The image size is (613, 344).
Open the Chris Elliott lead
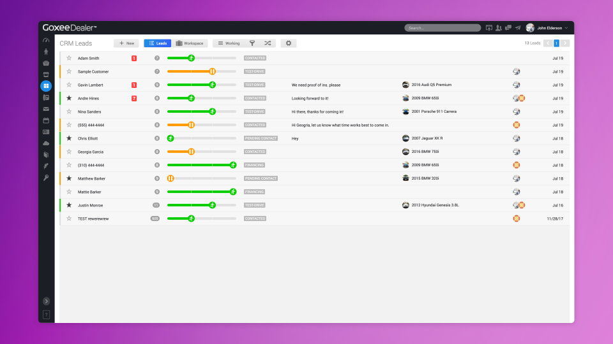click(87, 138)
